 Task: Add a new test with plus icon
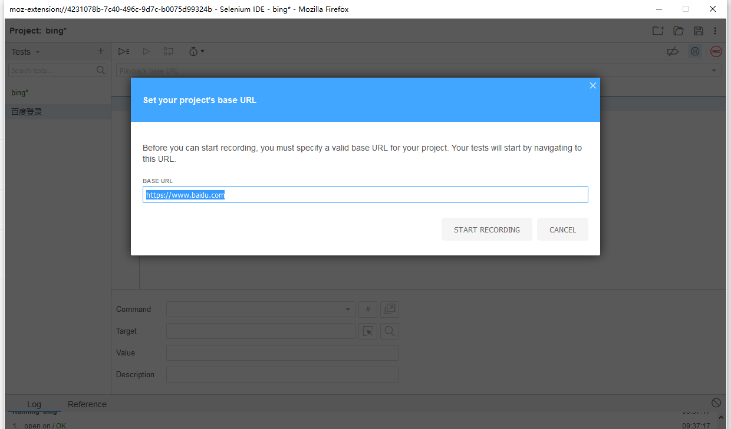100,51
